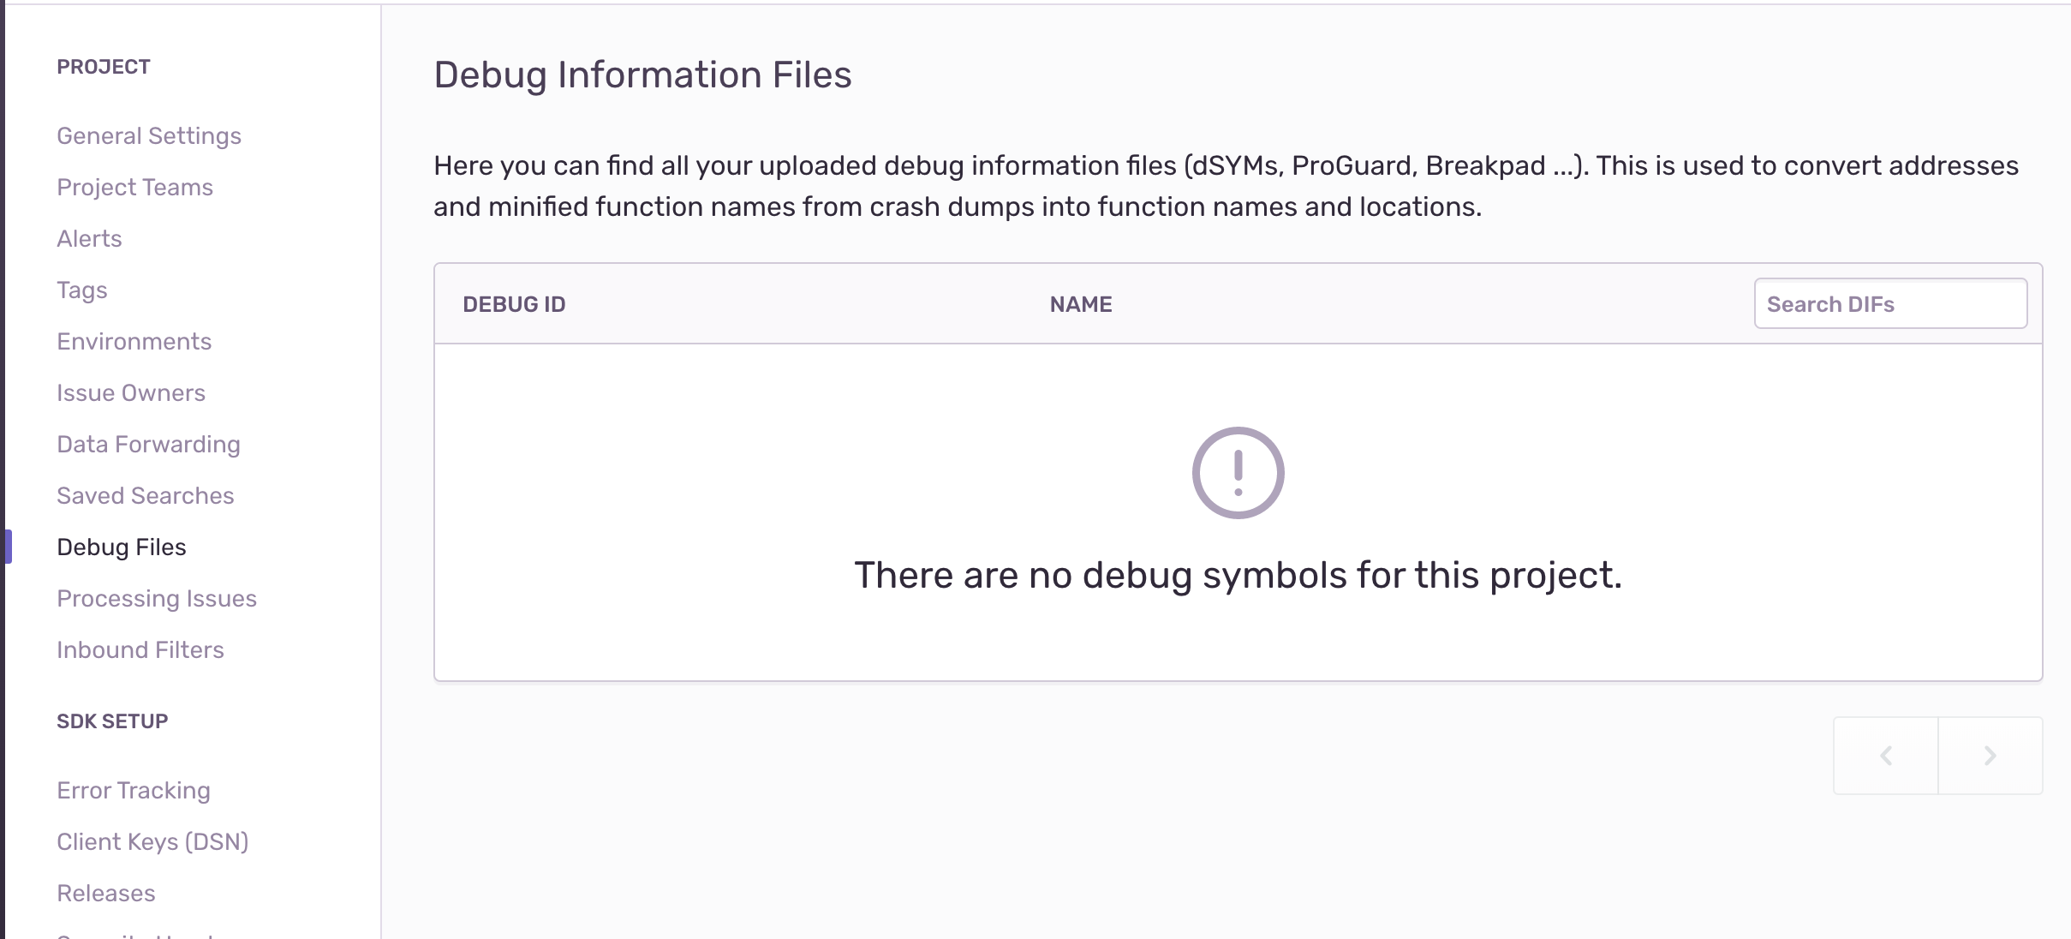The image size is (2071, 939).
Task: Click the previous page arrow button
Action: click(x=1885, y=756)
